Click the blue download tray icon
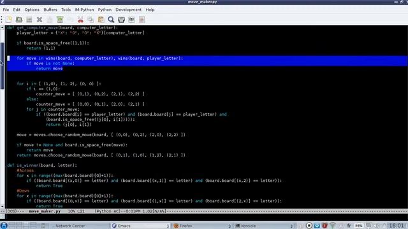 tap(317, 226)
